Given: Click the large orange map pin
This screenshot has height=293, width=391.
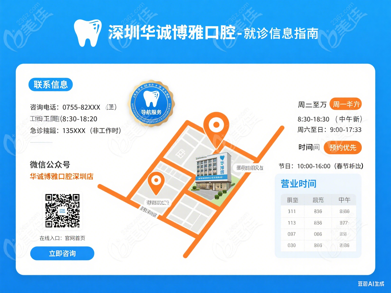Looking at the screenshot, I should click(x=216, y=130).
